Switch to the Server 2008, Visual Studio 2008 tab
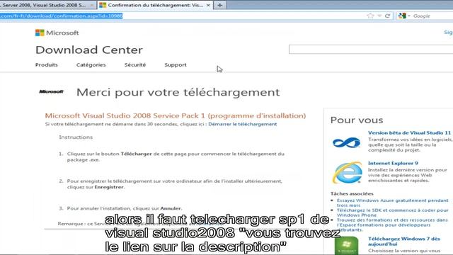453x255 pixels. (43, 5)
